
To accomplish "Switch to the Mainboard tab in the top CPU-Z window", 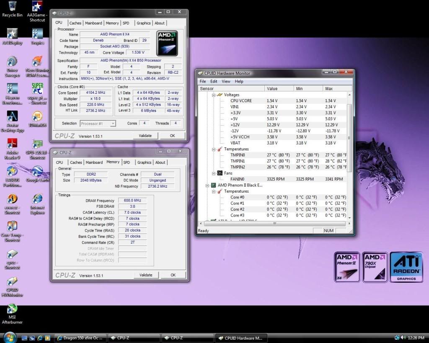I will tap(93, 23).
